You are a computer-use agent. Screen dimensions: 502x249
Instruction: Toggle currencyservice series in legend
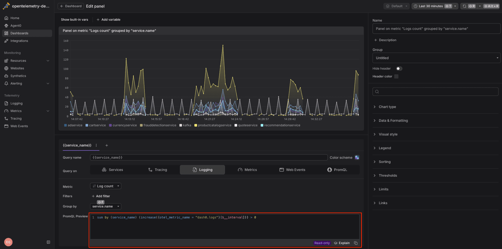pos(123,125)
